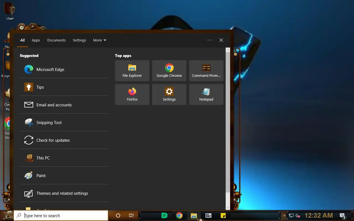The image size is (354, 221).
Task: Open Microsoft Edge from Suggested list
Action: coord(64,69)
